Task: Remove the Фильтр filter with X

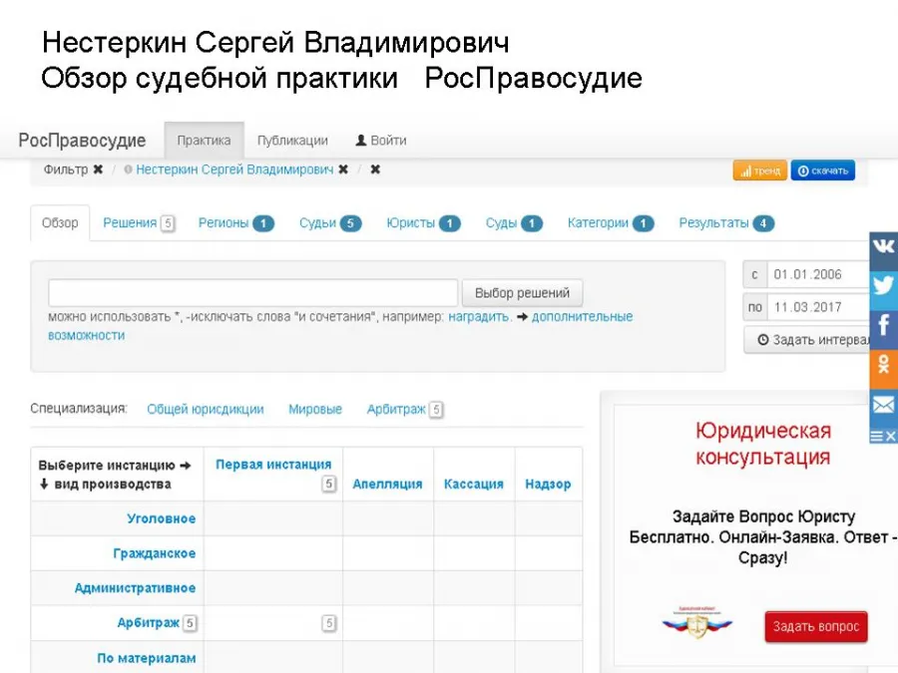Action: 98,169
